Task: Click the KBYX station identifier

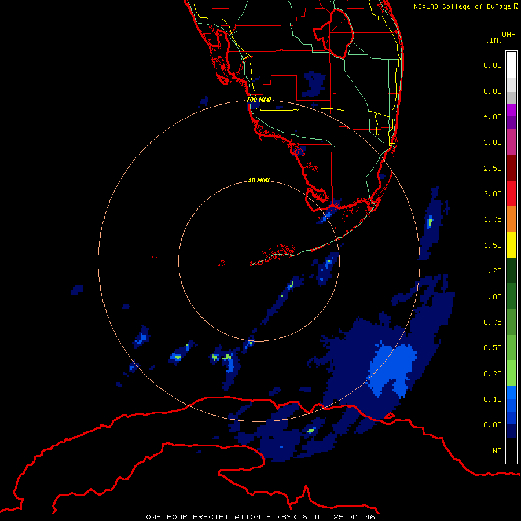Action: 287,517
